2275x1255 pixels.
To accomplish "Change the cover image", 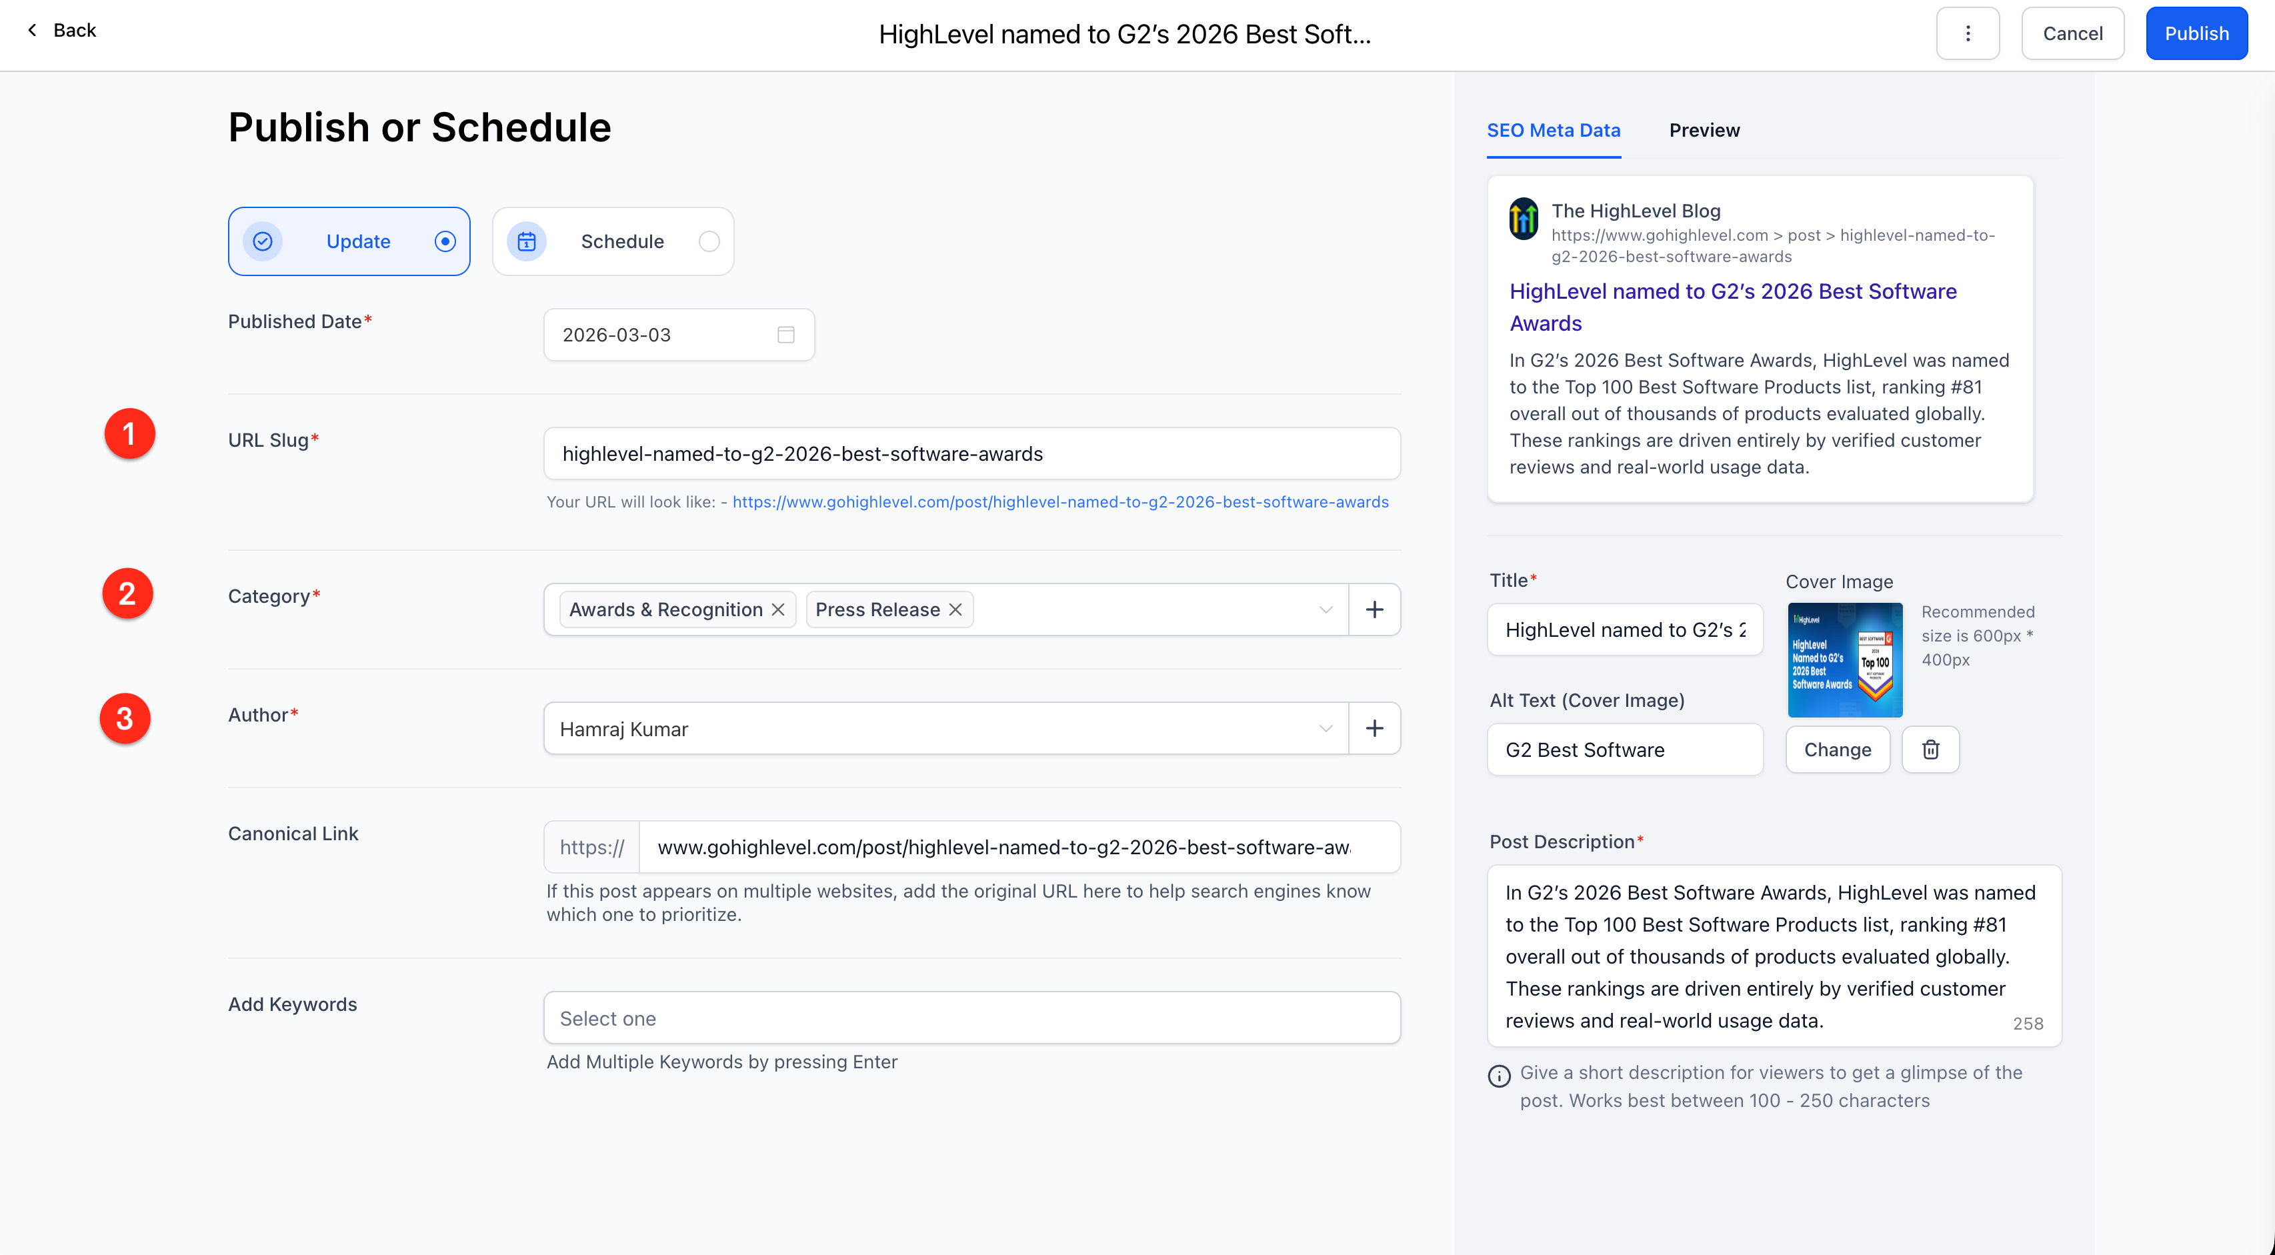I will [x=1837, y=749].
